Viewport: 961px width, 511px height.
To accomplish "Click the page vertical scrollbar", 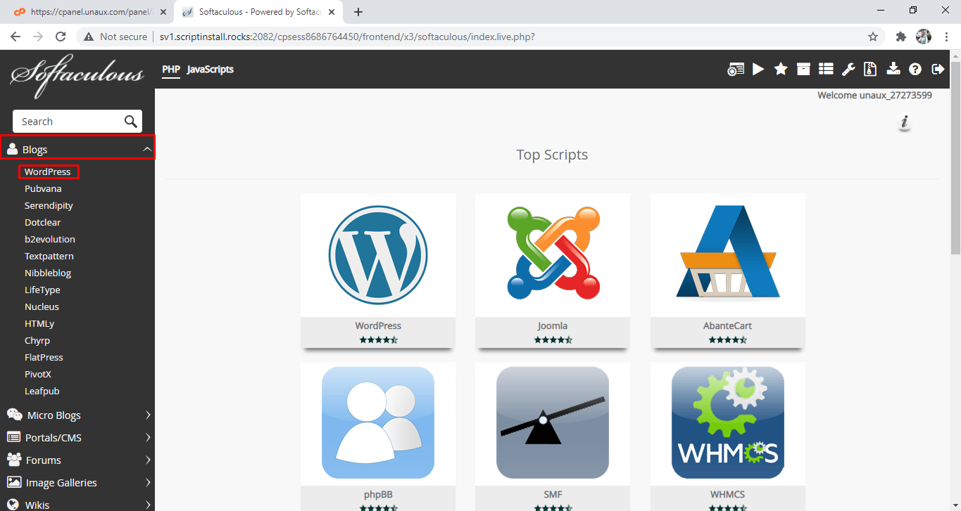I will (955, 158).
